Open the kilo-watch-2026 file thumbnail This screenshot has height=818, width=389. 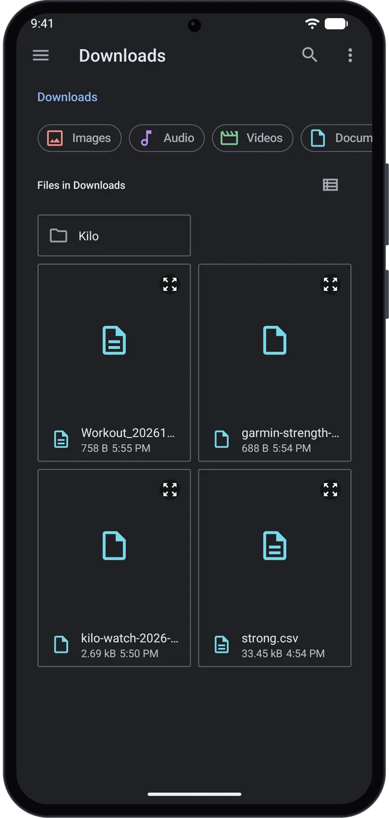click(x=114, y=546)
